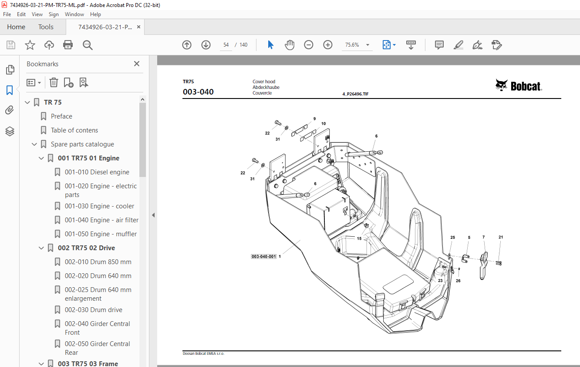
Task: Print the document with printer icon
Action: click(68, 45)
